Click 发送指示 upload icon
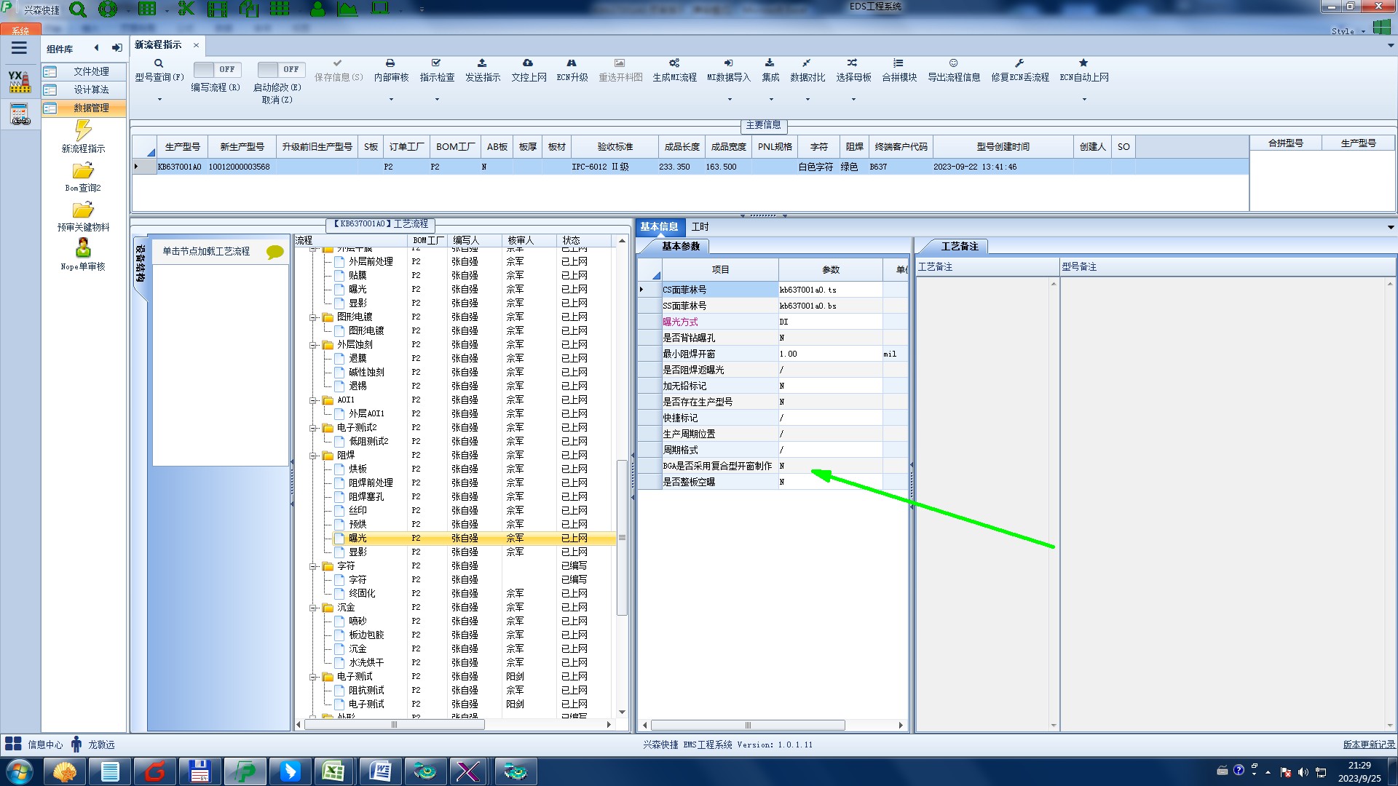1398x786 pixels. point(482,63)
